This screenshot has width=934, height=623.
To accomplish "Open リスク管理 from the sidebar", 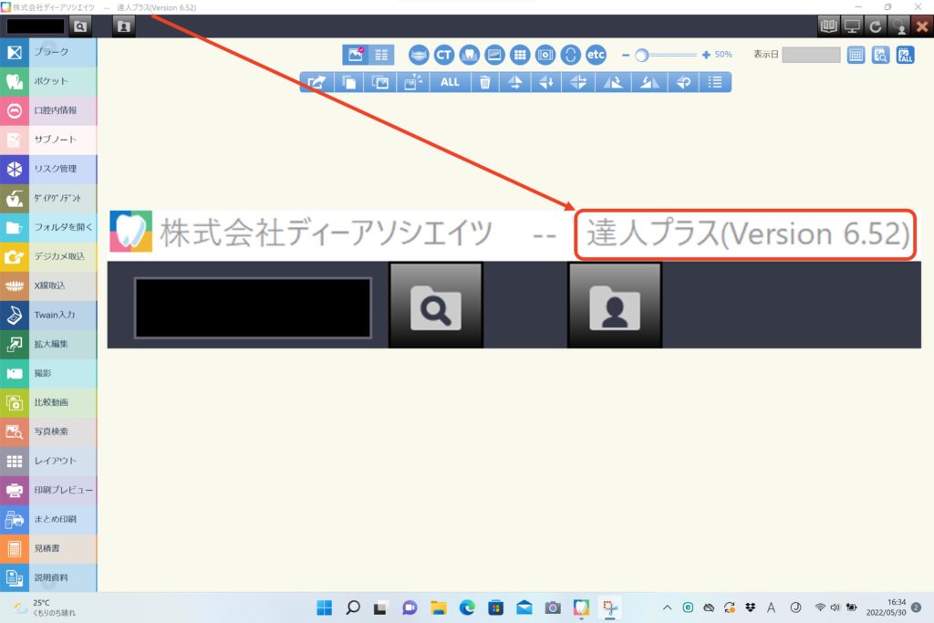I will (49, 169).
